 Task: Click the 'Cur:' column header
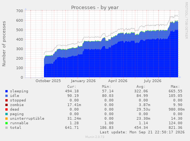click(x=72, y=87)
